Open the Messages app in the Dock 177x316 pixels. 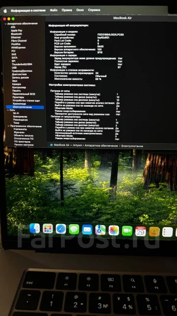coord(74,229)
